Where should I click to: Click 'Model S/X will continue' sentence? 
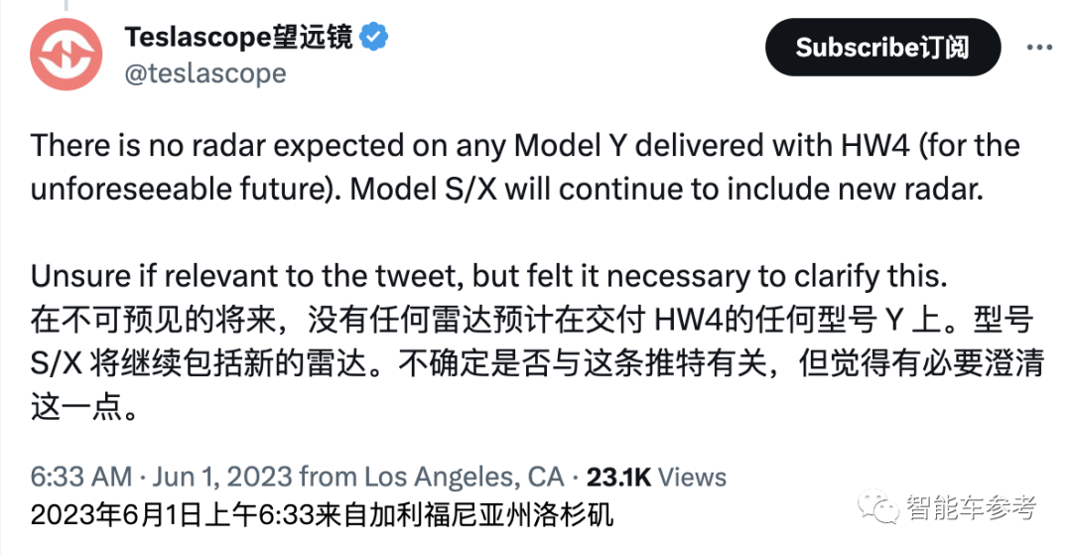click(x=667, y=190)
